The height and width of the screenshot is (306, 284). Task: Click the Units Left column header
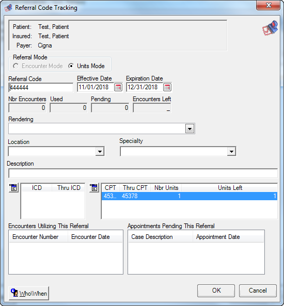click(x=229, y=188)
